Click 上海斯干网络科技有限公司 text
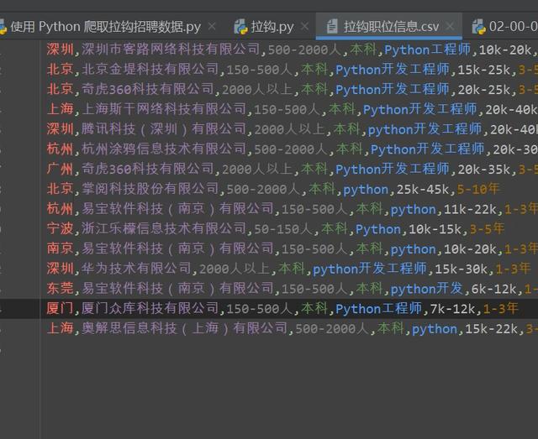 (x=164, y=109)
